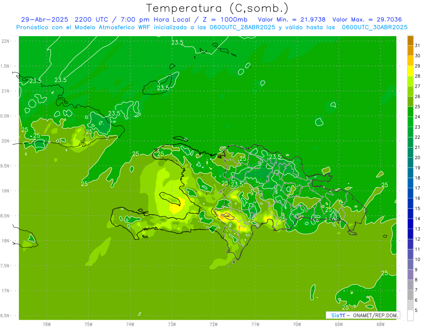Viewport: 427px width, 329px height.
Task: Click the "70W" longitude axis label
Action: tap(297, 324)
